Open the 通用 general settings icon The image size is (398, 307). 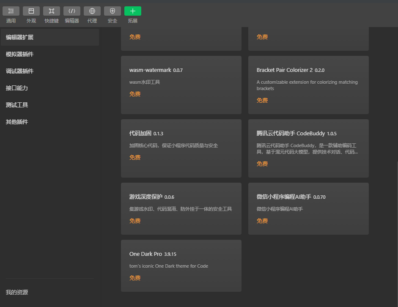(x=11, y=11)
